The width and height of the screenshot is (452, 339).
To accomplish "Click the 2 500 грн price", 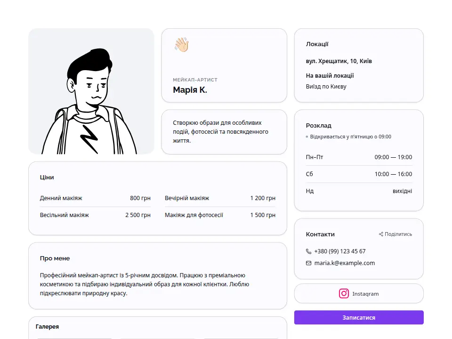I will pyautogui.click(x=138, y=215).
